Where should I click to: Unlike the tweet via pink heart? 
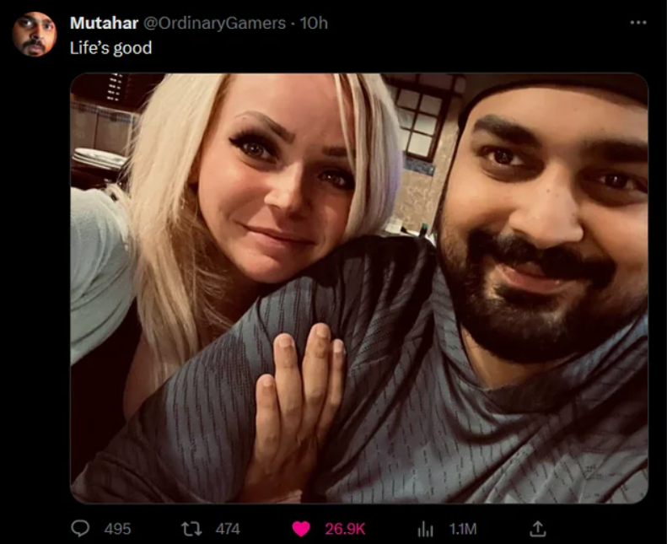pos(301,529)
